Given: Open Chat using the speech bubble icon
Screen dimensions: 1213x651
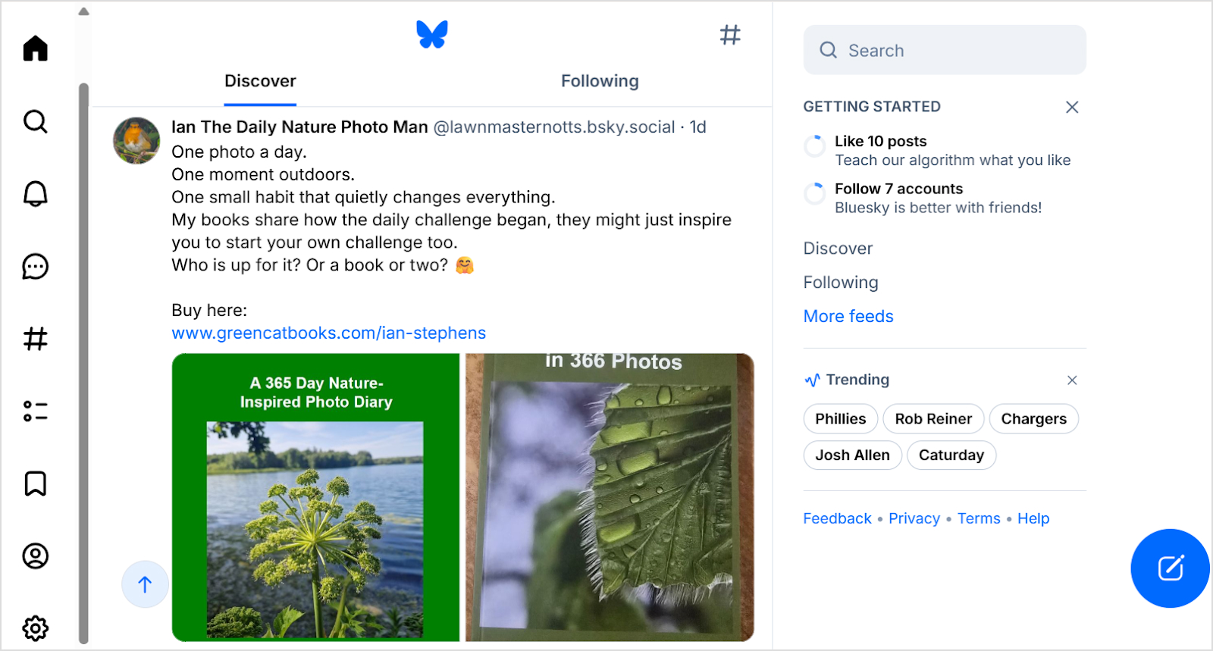Looking at the screenshot, I should pyautogui.click(x=34, y=266).
